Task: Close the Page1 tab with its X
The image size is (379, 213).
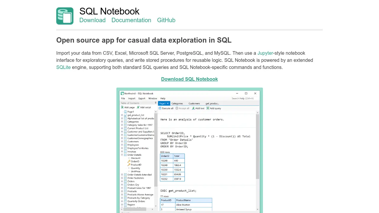Action: 168,104
